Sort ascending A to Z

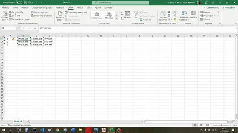(x=122, y=14)
